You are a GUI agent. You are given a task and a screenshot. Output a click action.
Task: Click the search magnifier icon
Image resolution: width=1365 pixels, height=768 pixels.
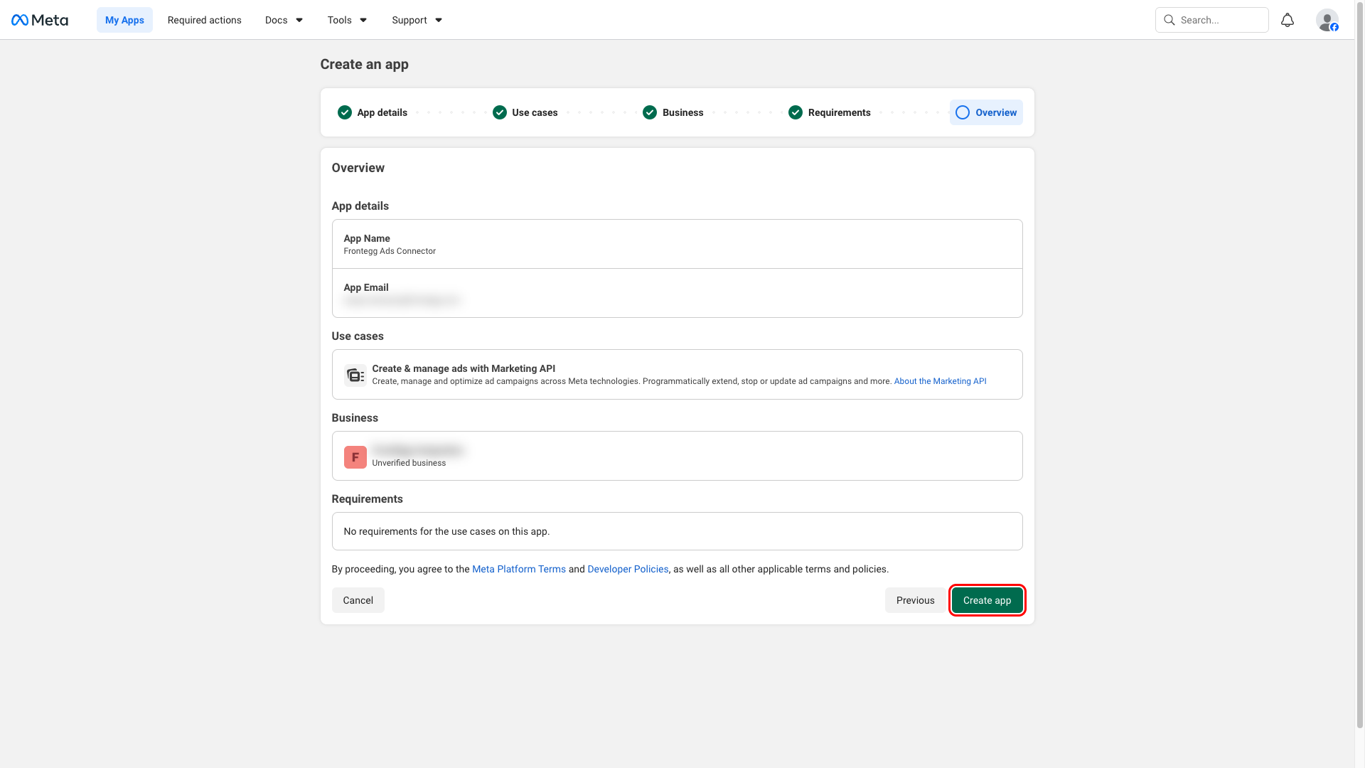click(x=1169, y=20)
